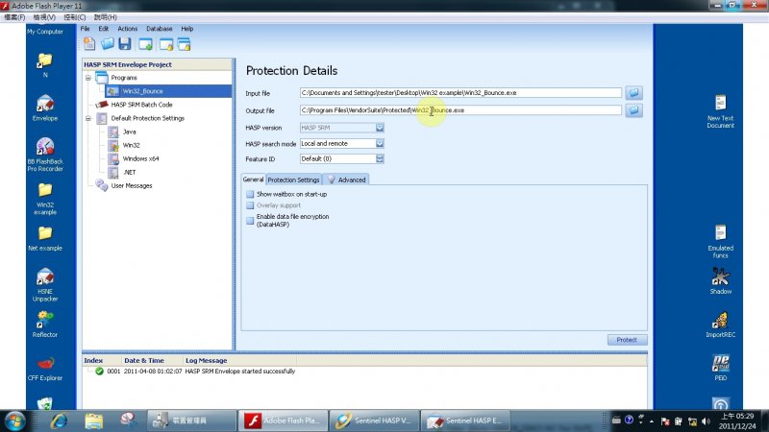The height and width of the screenshot is (432, 769).
Task: Switch to Sentinel HASP V... taskbar window
Action: (x=374, y=420)
